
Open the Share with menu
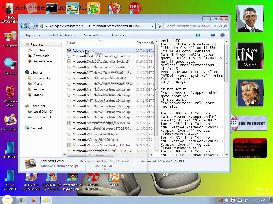pos(93,35)
